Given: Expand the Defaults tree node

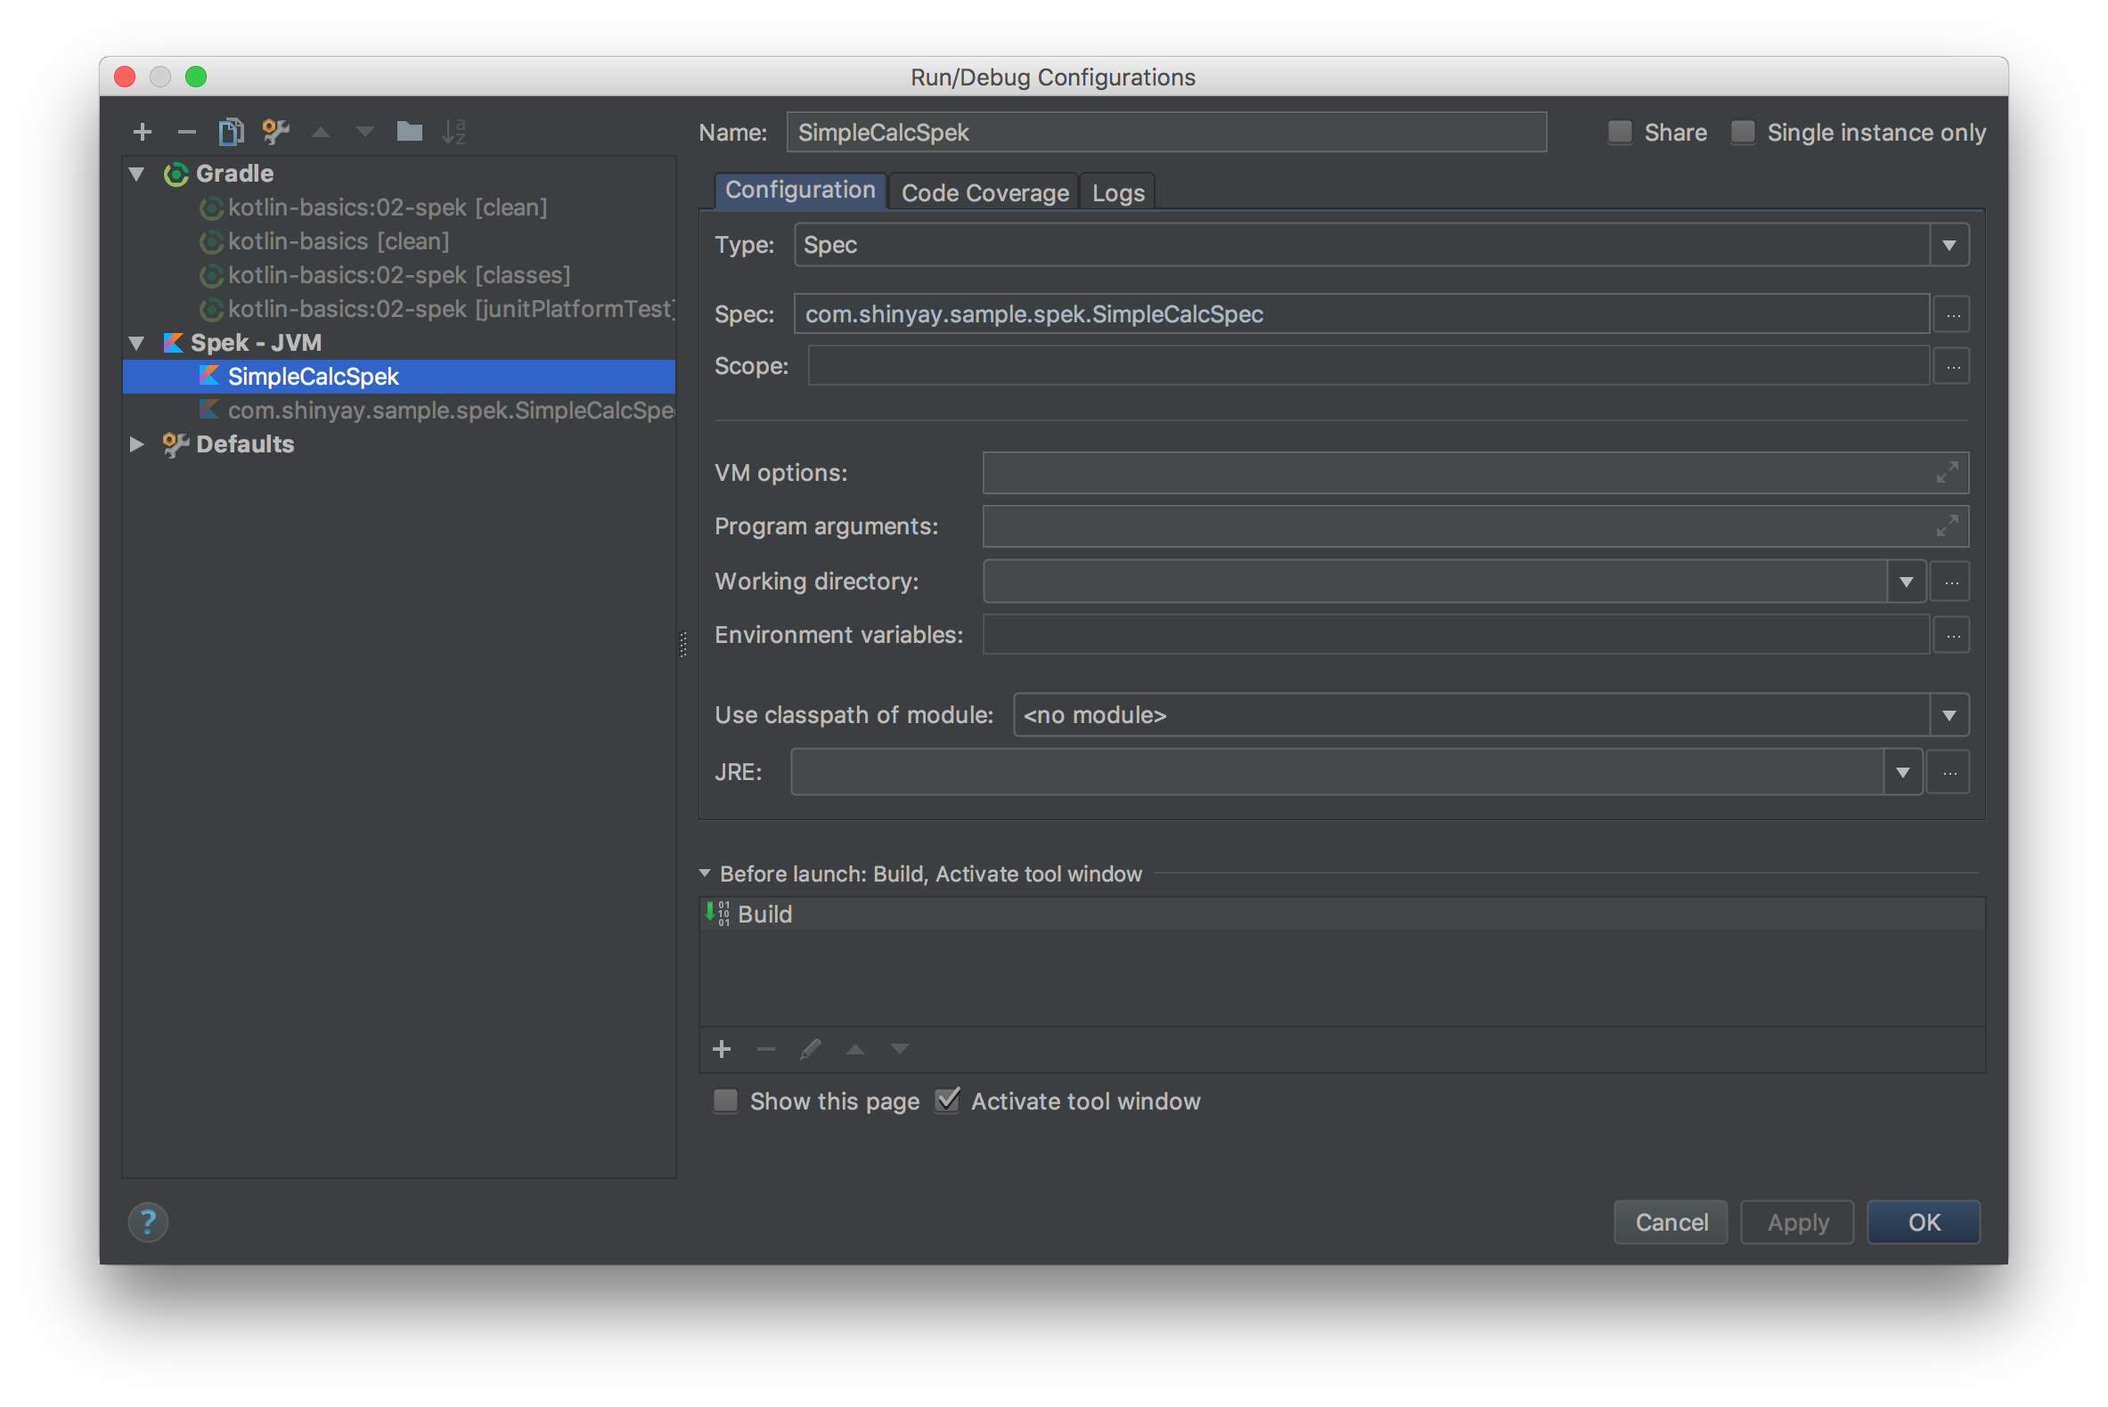Looking at the screenshot, I should [136, 444].
